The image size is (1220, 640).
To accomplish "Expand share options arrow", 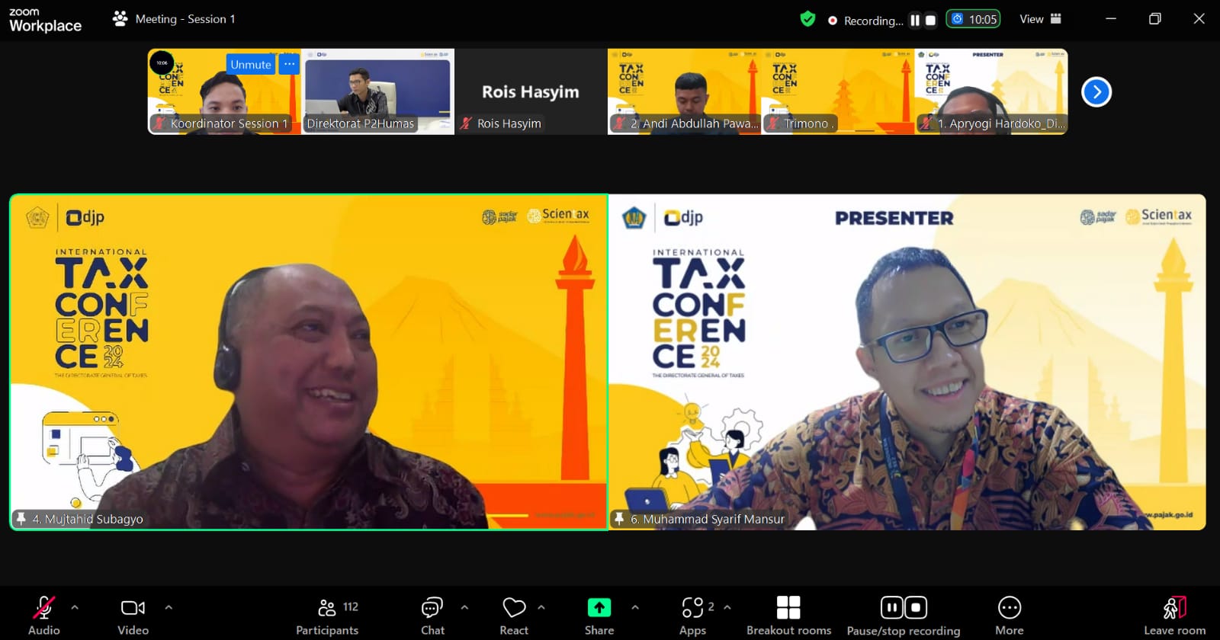I will [635, 607].
